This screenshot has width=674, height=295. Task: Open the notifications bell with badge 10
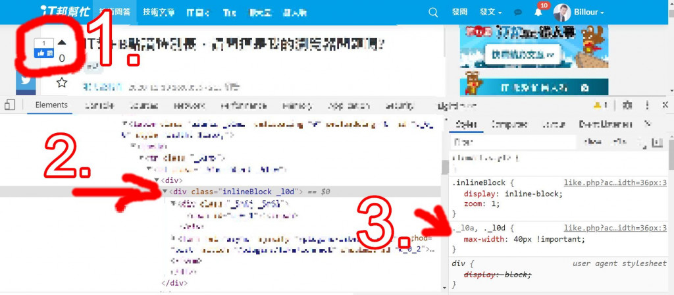tap(538, 12)
